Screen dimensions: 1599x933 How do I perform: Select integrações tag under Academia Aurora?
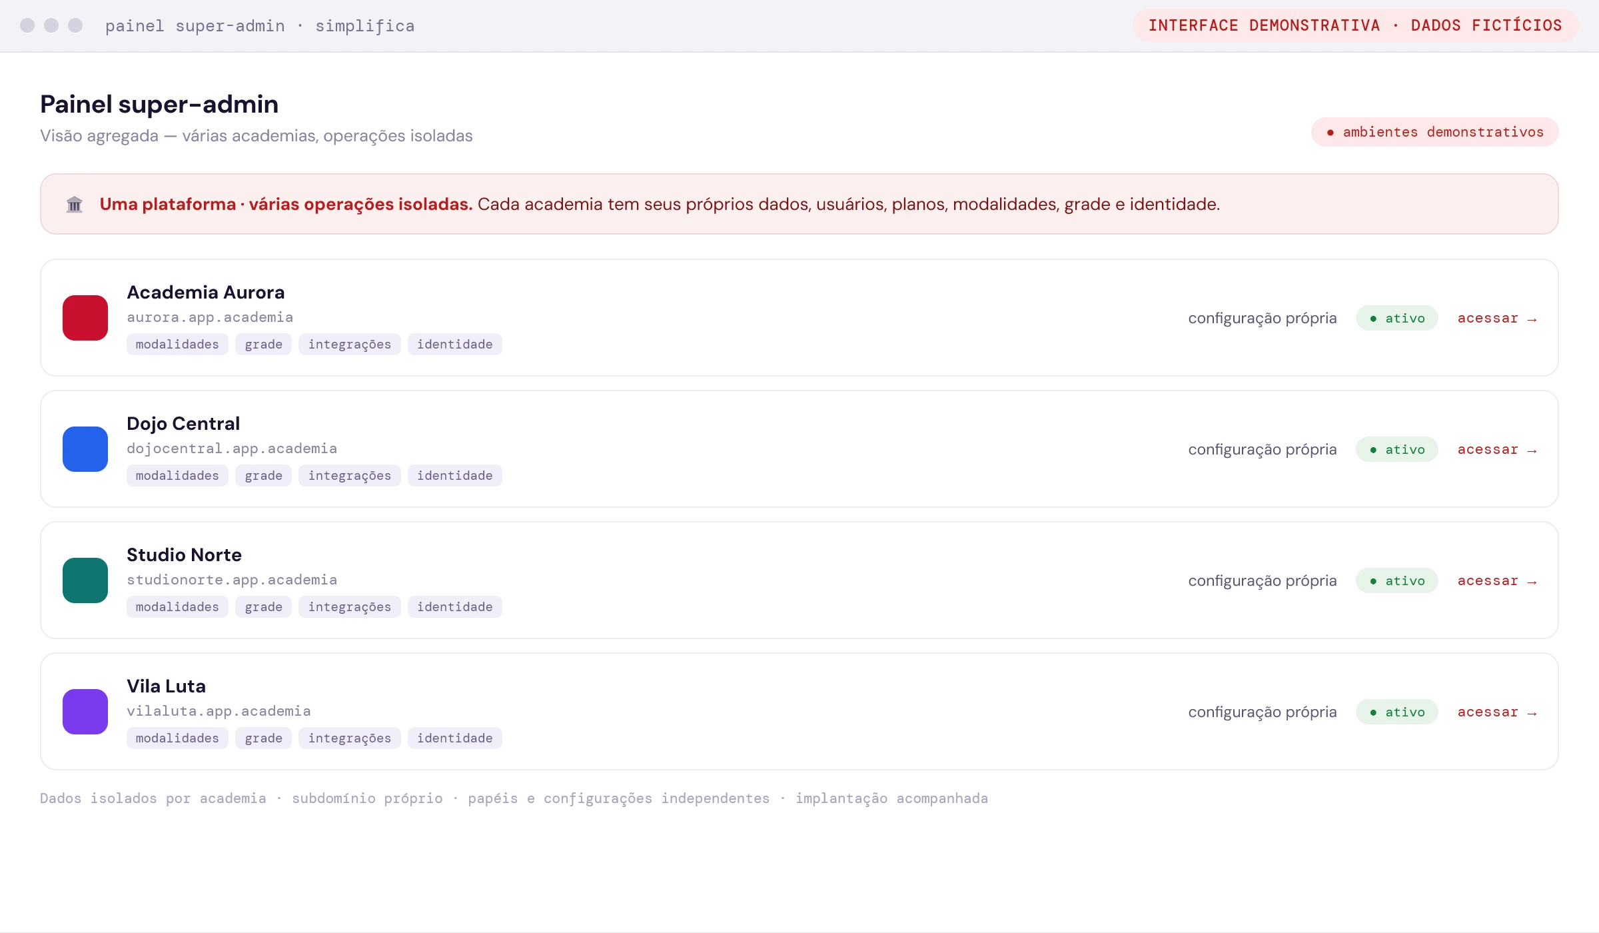[350, 345]
